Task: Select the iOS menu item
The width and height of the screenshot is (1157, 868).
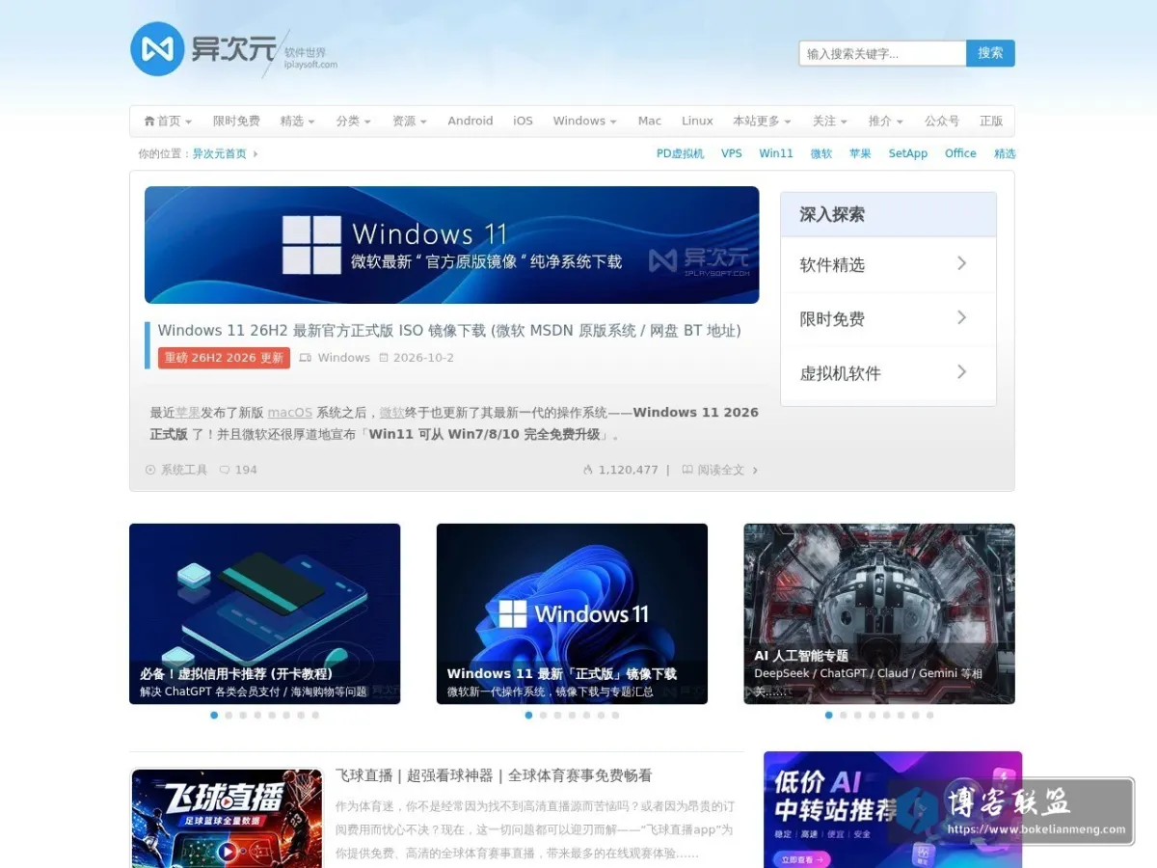Action: (x=523, y=121)
